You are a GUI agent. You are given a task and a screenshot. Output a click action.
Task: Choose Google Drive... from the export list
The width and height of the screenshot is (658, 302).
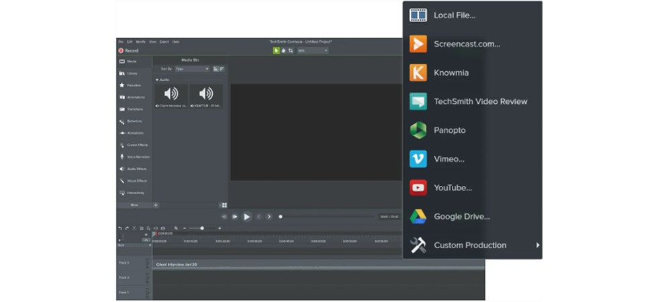pyautogui.click(x=473, y=217)
